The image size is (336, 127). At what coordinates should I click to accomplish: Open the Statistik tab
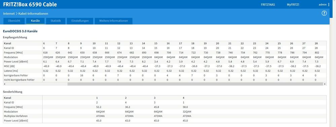click(56, 21)
